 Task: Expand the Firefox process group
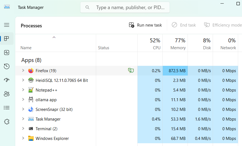(x=23, y=71)
